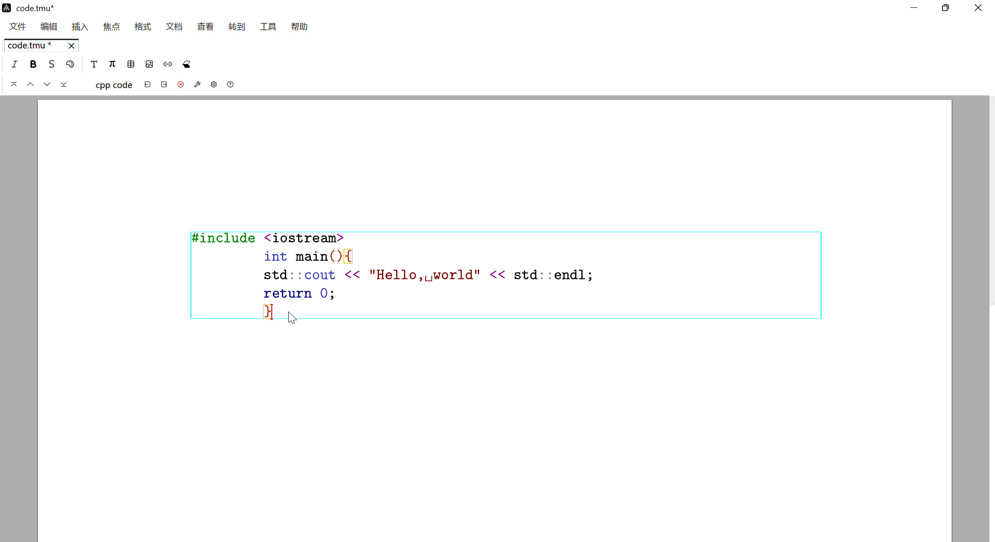
Task: Move down with the plain down chevron
Action: (x=47, y=84)
